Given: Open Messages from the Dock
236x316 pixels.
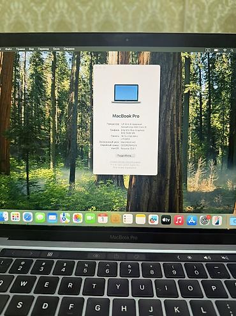Looking at the screenshot, I should pos(40,217).
